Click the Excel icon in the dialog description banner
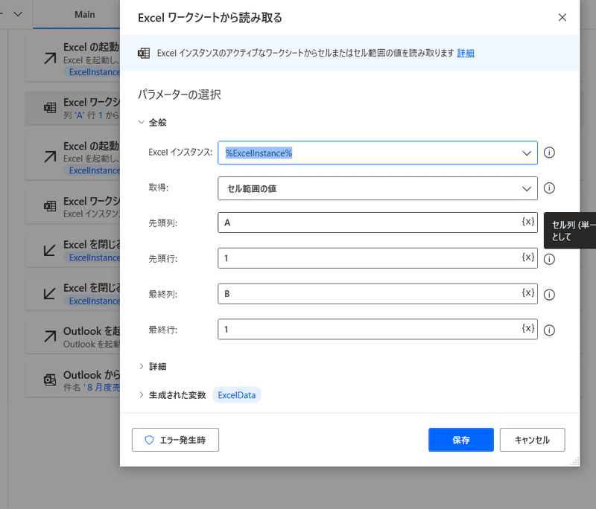This screenshot has width=596, height=509. tap(144, 53)
